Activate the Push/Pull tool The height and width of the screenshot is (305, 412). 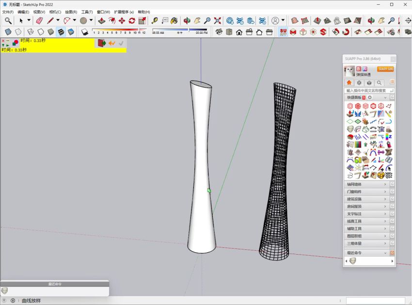[x=102, y=20]
